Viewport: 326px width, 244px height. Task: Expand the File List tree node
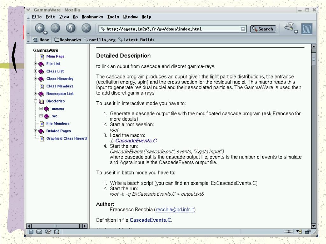[36, 64]
